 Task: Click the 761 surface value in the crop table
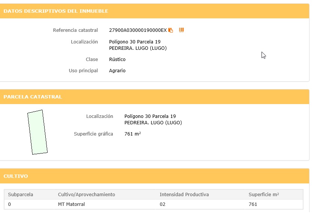253,204
